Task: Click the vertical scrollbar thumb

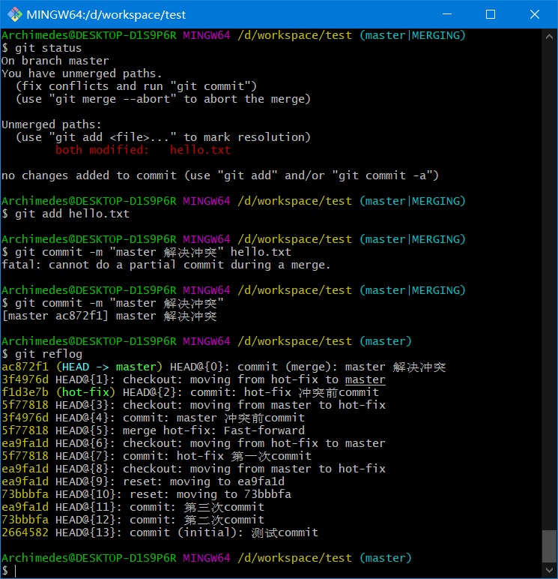Action: tap(549, 546)
